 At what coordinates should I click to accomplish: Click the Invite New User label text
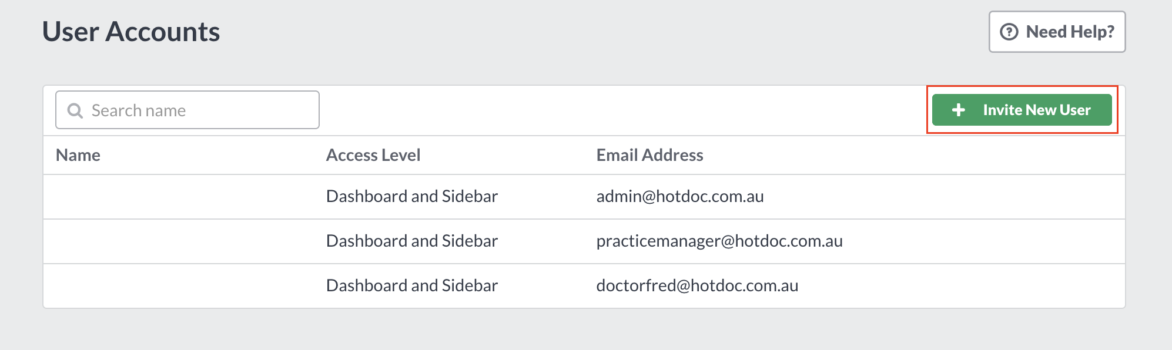(1037, 110)
